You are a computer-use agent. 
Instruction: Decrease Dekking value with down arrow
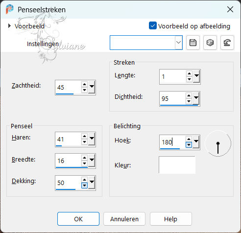84,186
